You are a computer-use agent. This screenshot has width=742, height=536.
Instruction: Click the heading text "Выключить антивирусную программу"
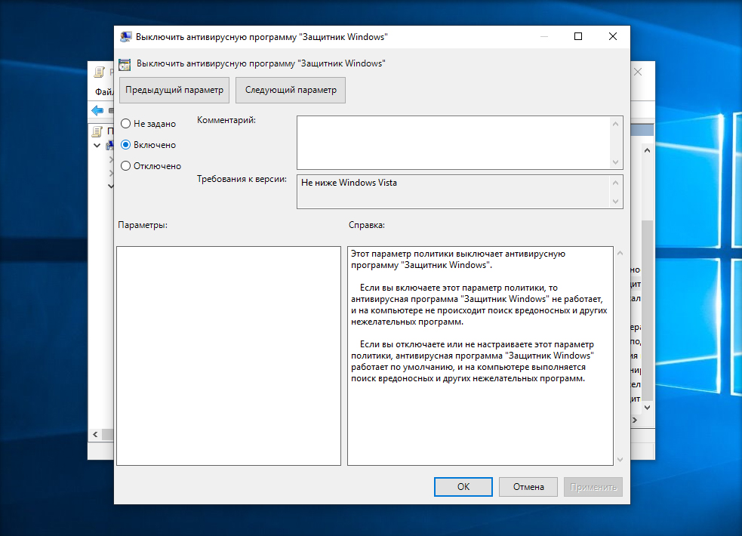tap(260, 63)
